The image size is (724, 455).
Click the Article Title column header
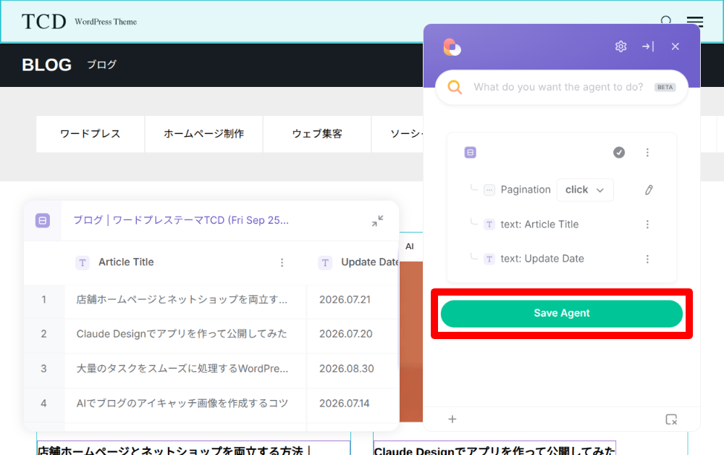pyautogui.click(x=126, y=262)
